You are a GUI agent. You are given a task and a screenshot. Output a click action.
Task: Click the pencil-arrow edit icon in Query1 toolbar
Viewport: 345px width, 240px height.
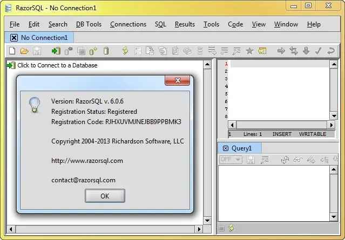coord(311,160)
